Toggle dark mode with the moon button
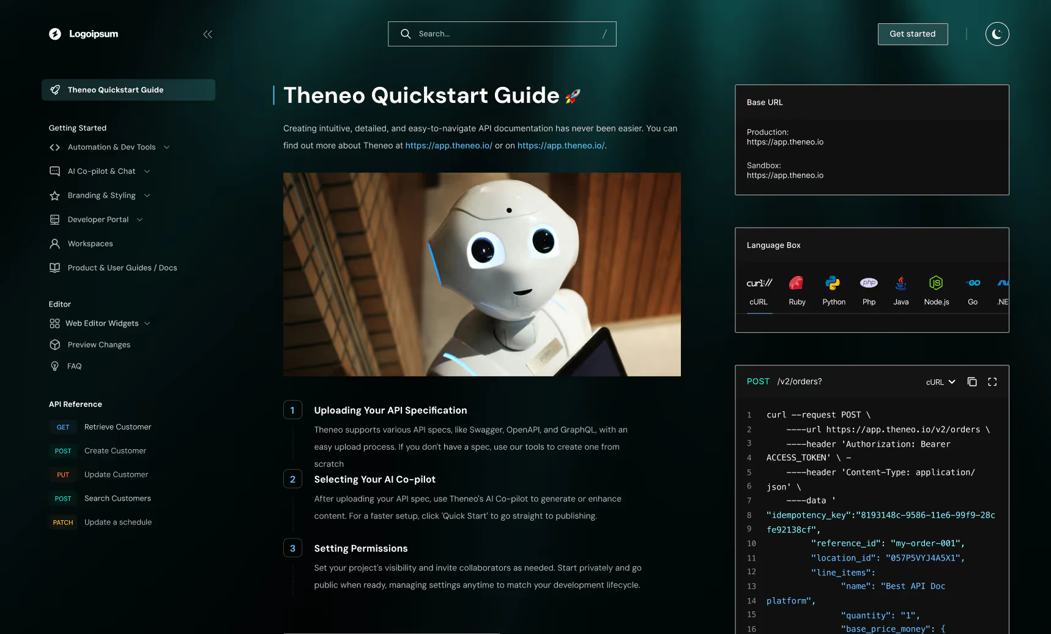The image size is (1051, 634). tap(997, 34)
